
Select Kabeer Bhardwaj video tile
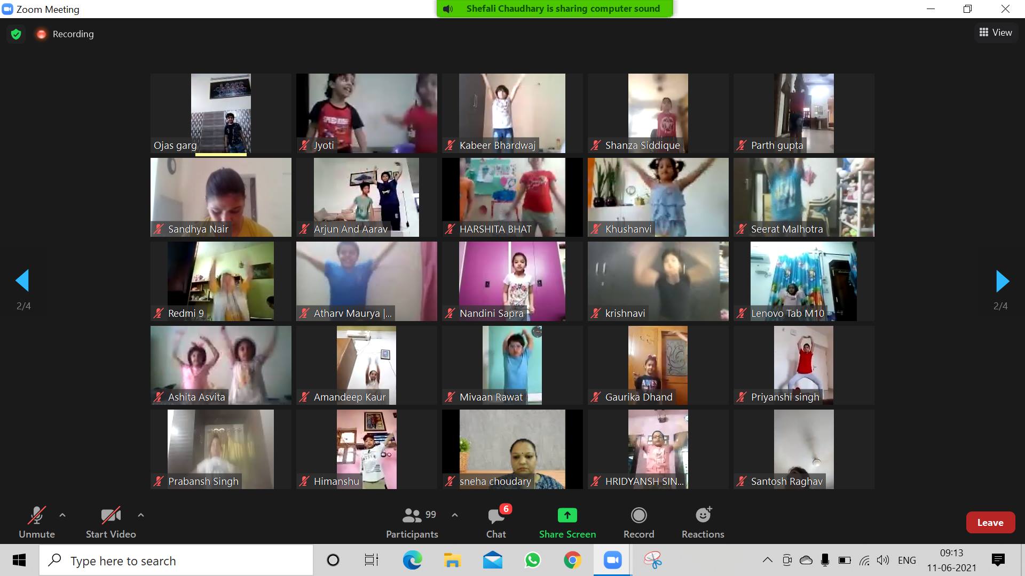(x=512, y=113)
